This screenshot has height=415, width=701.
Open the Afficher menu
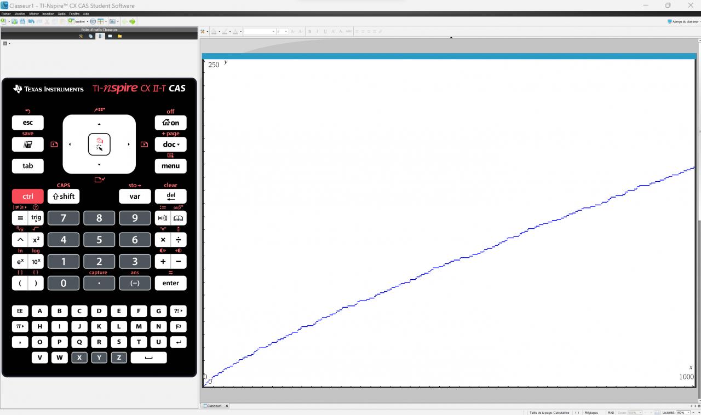click(x=34, y=14)
